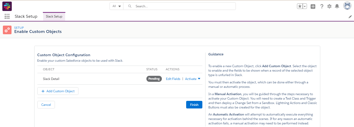Click the Cancel button
354x127 pixels.
(46, 105)
